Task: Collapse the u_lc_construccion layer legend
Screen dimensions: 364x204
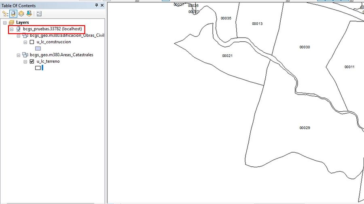Action: [x=25, y=42]
